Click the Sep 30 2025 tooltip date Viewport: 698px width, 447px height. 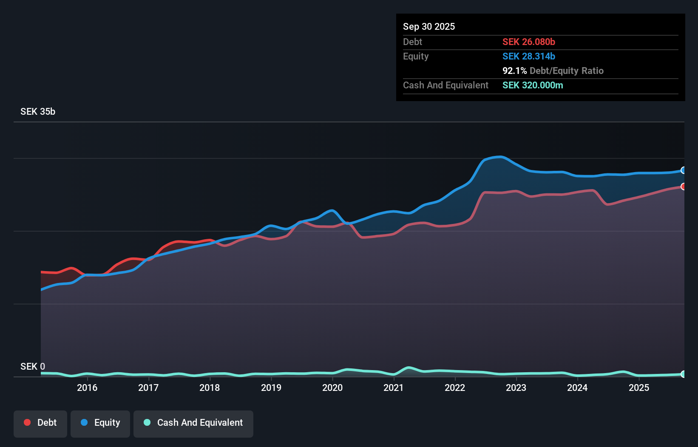coord(429,26)
